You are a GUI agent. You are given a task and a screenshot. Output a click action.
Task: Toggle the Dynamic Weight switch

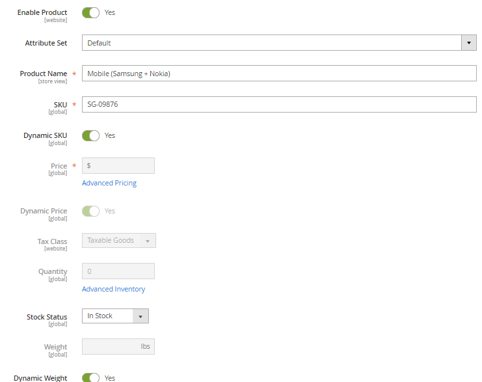[x=90, y=377]
